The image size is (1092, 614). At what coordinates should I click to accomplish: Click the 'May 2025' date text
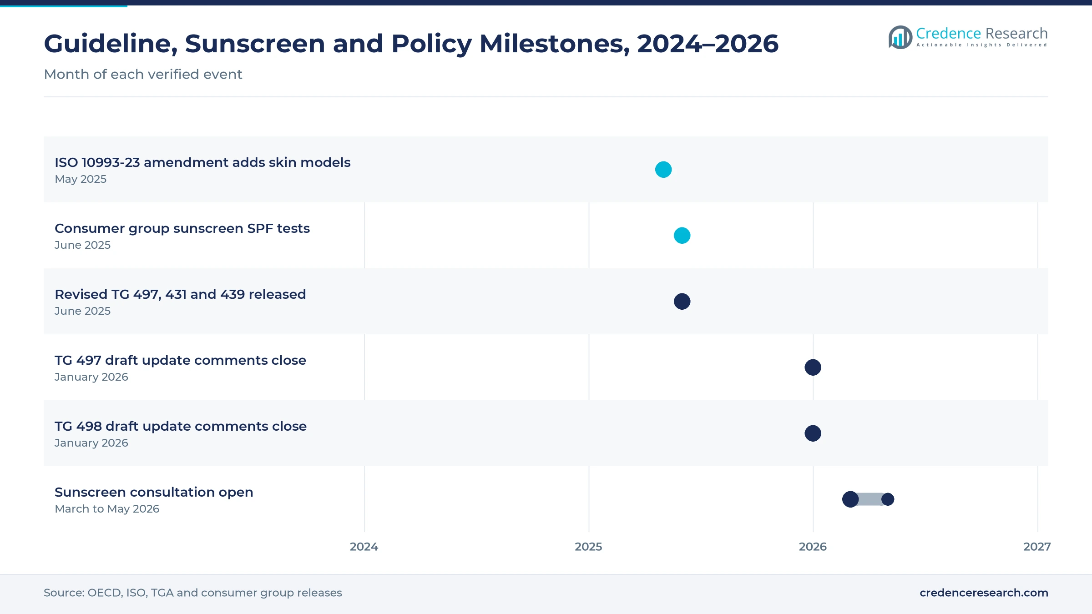81,179
